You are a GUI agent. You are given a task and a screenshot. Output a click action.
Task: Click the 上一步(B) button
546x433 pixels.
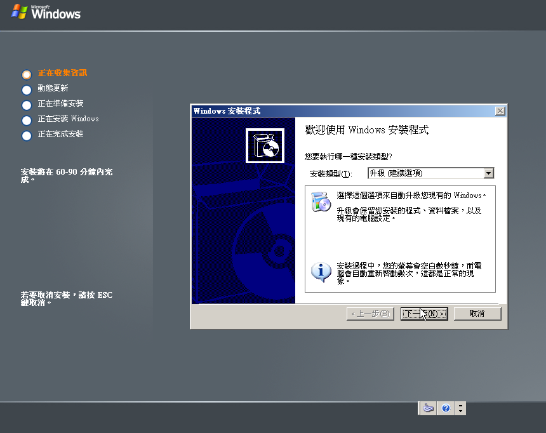(x=371, y=314)
